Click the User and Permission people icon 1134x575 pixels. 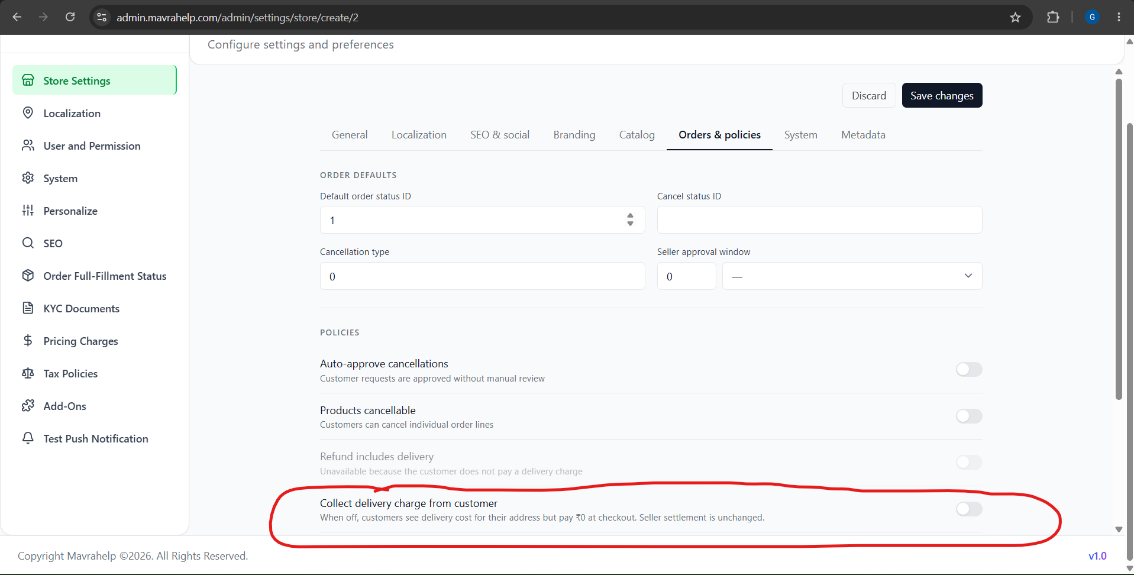coord(28,146)
